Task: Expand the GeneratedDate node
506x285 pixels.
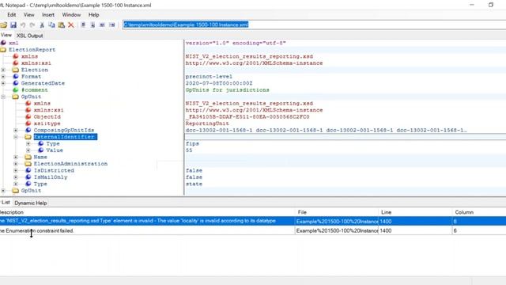Action: pyautogui.click(x=3, y=83)
